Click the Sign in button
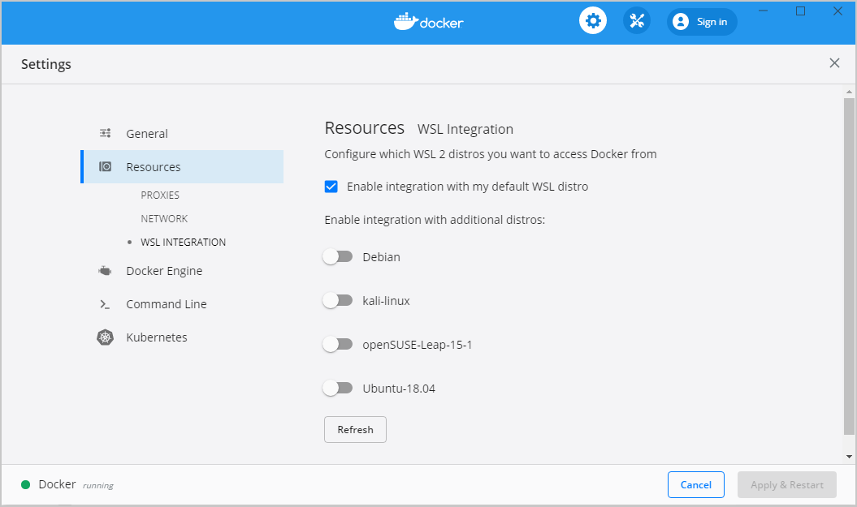This screenshot has height=507, width=857. tap(702, 22)
